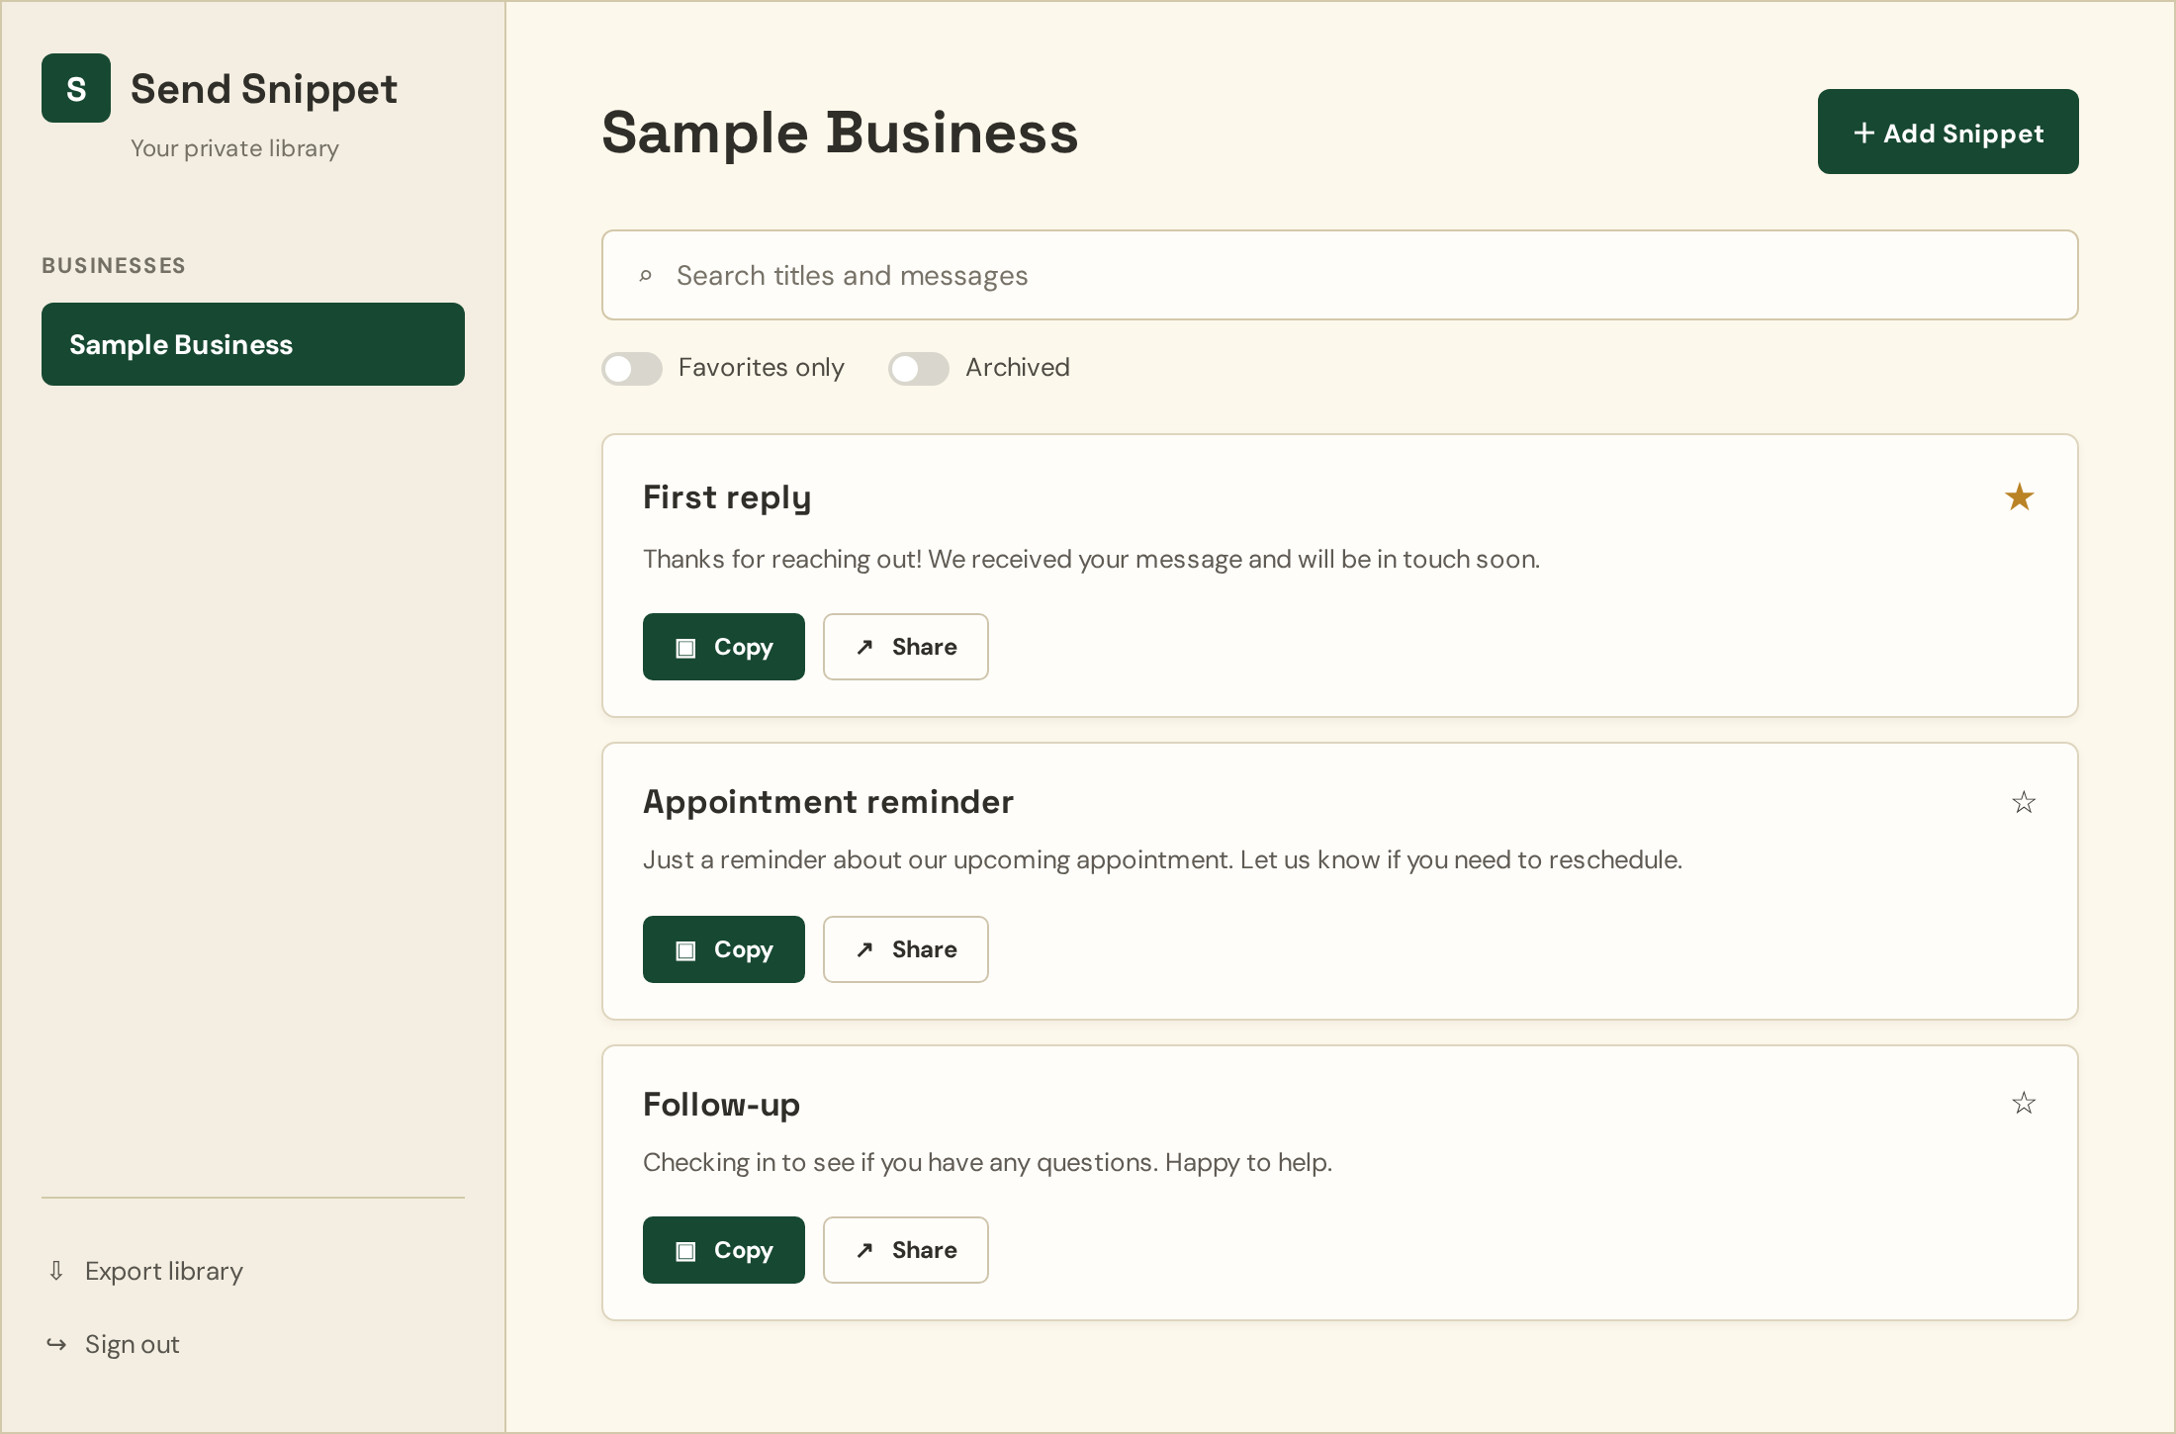Click the 'Follow-up' card title
The width and height of the screenshot is (2176, 1434).
pos(722,1104)
